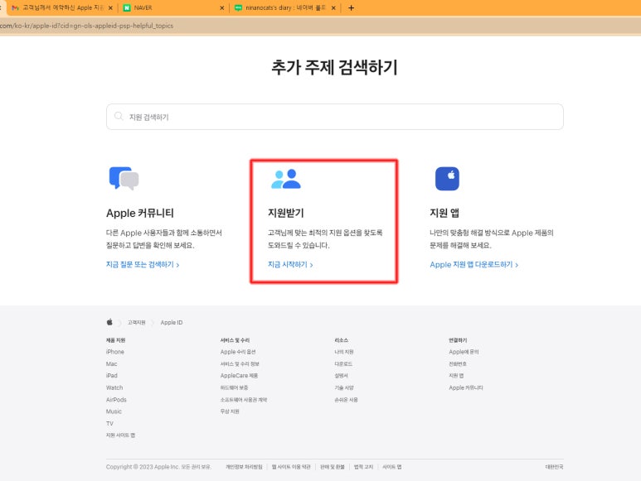Click the browser address bar URL

point(87,26)
